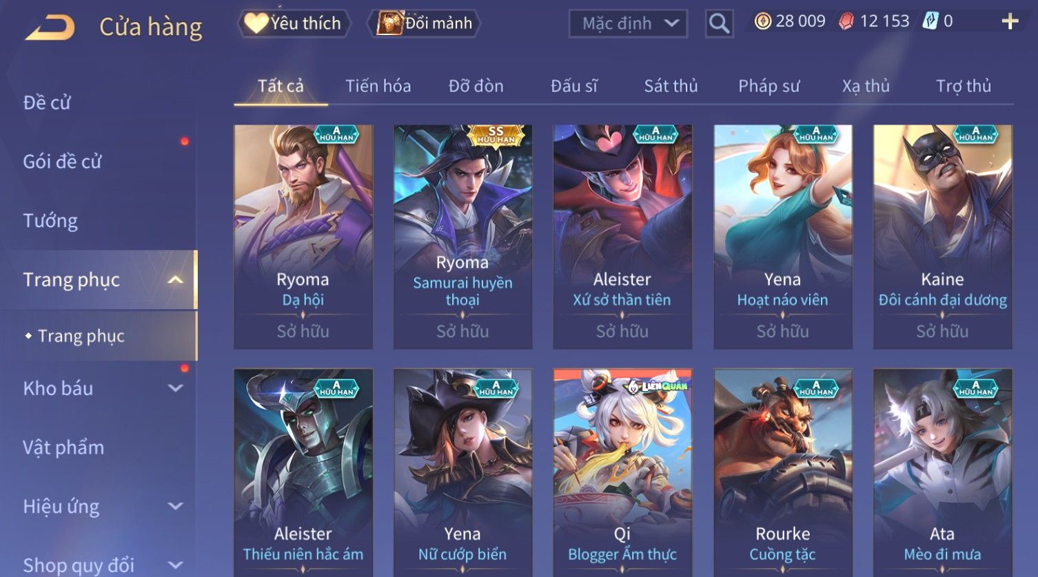This screenshot has height=577, width=1038.
Task: Open the search magnifier icon
Action: coord(719,23)
